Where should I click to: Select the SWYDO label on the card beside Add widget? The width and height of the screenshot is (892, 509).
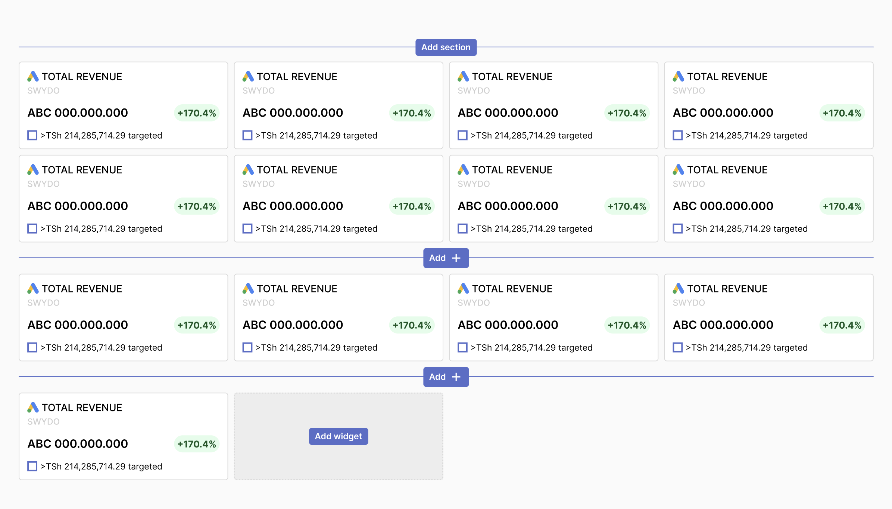point(44,421)
